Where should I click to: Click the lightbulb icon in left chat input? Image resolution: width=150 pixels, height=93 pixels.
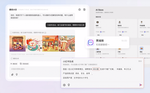[x=17, y=74]
